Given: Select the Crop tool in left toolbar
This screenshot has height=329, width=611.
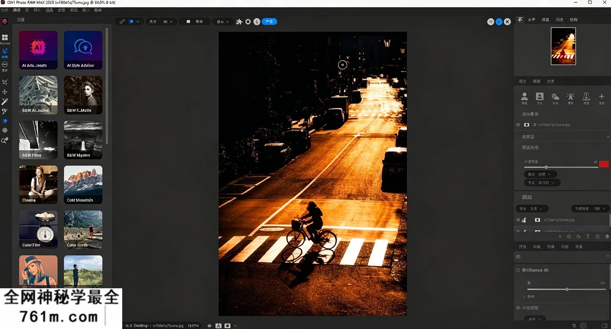Looking at the screenshot, I should click(x=5, y=82).
